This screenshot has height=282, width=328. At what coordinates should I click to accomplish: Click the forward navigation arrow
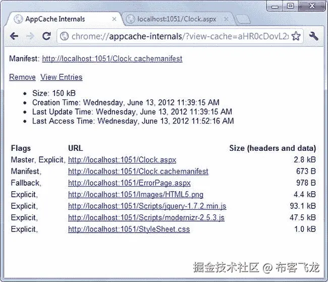tap(30, 36)
